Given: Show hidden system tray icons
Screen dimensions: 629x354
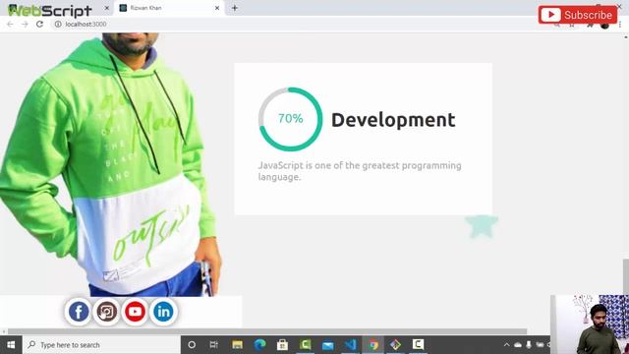Looking at the screenshot, I should (x=507, y=345).
